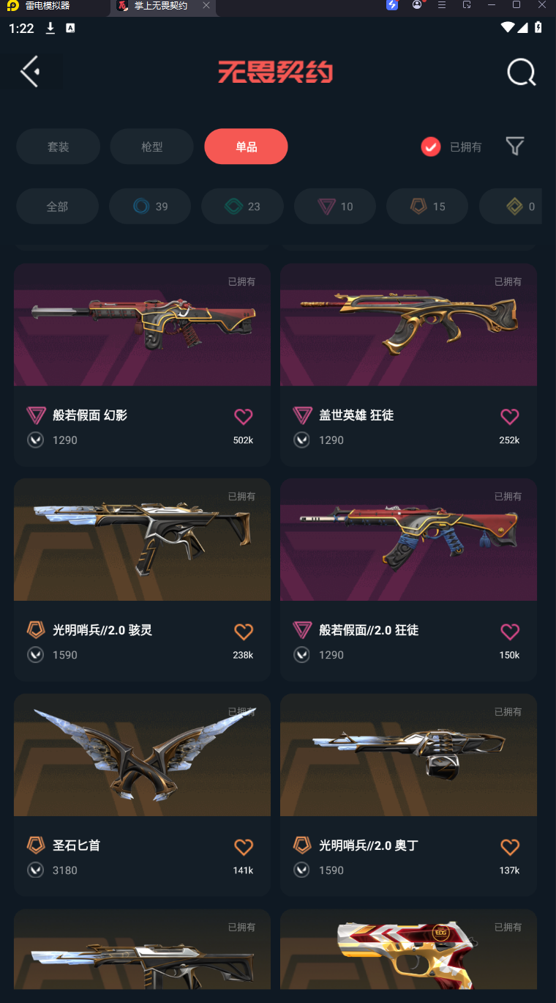Select the 单品 tab
Image resolution: width=556 pixels, height=1003 pixels.
pos(247,147)
